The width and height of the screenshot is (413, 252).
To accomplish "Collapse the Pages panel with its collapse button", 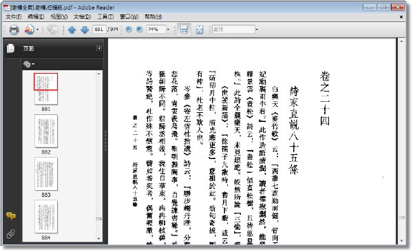I will pos(99,48).
